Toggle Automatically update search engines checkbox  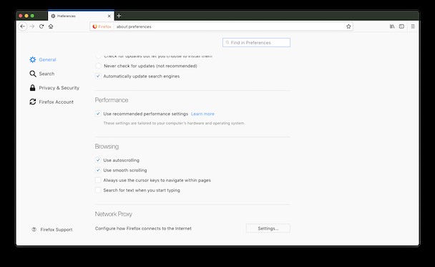tap(98, 76)
